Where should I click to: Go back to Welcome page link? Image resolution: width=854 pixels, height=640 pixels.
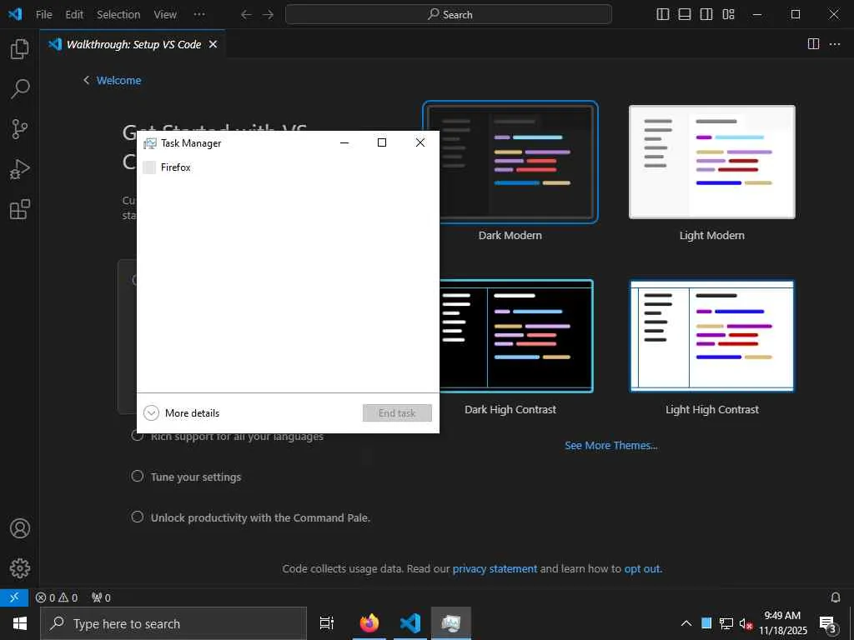coord(113,81)
